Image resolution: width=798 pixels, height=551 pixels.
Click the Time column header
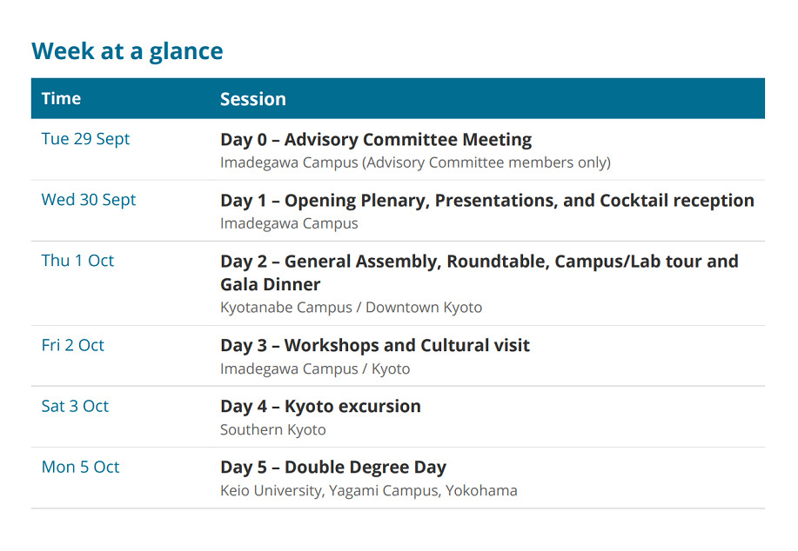(x=61, y=98)
